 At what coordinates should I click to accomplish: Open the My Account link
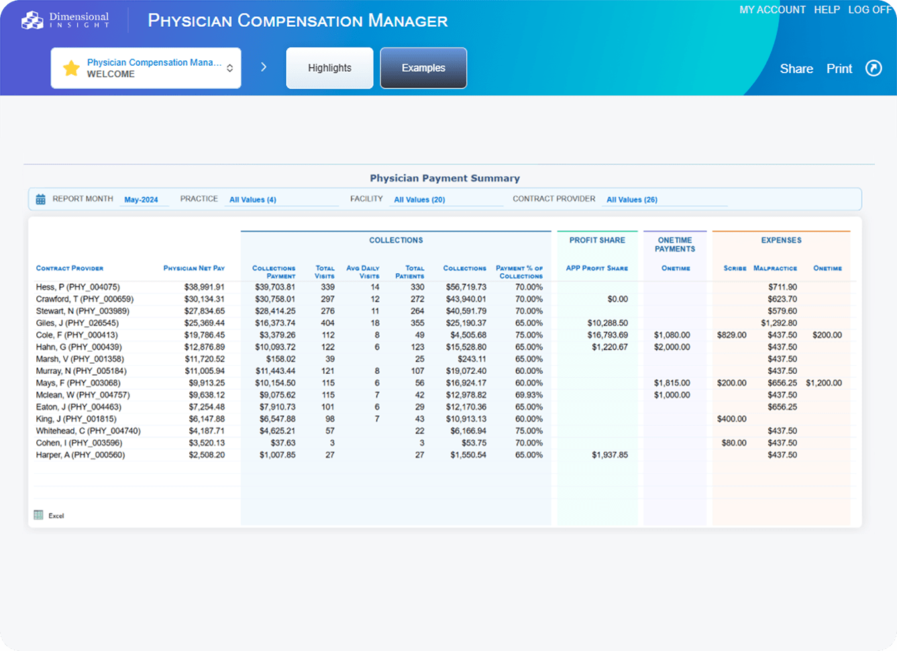tap(772, 9)
